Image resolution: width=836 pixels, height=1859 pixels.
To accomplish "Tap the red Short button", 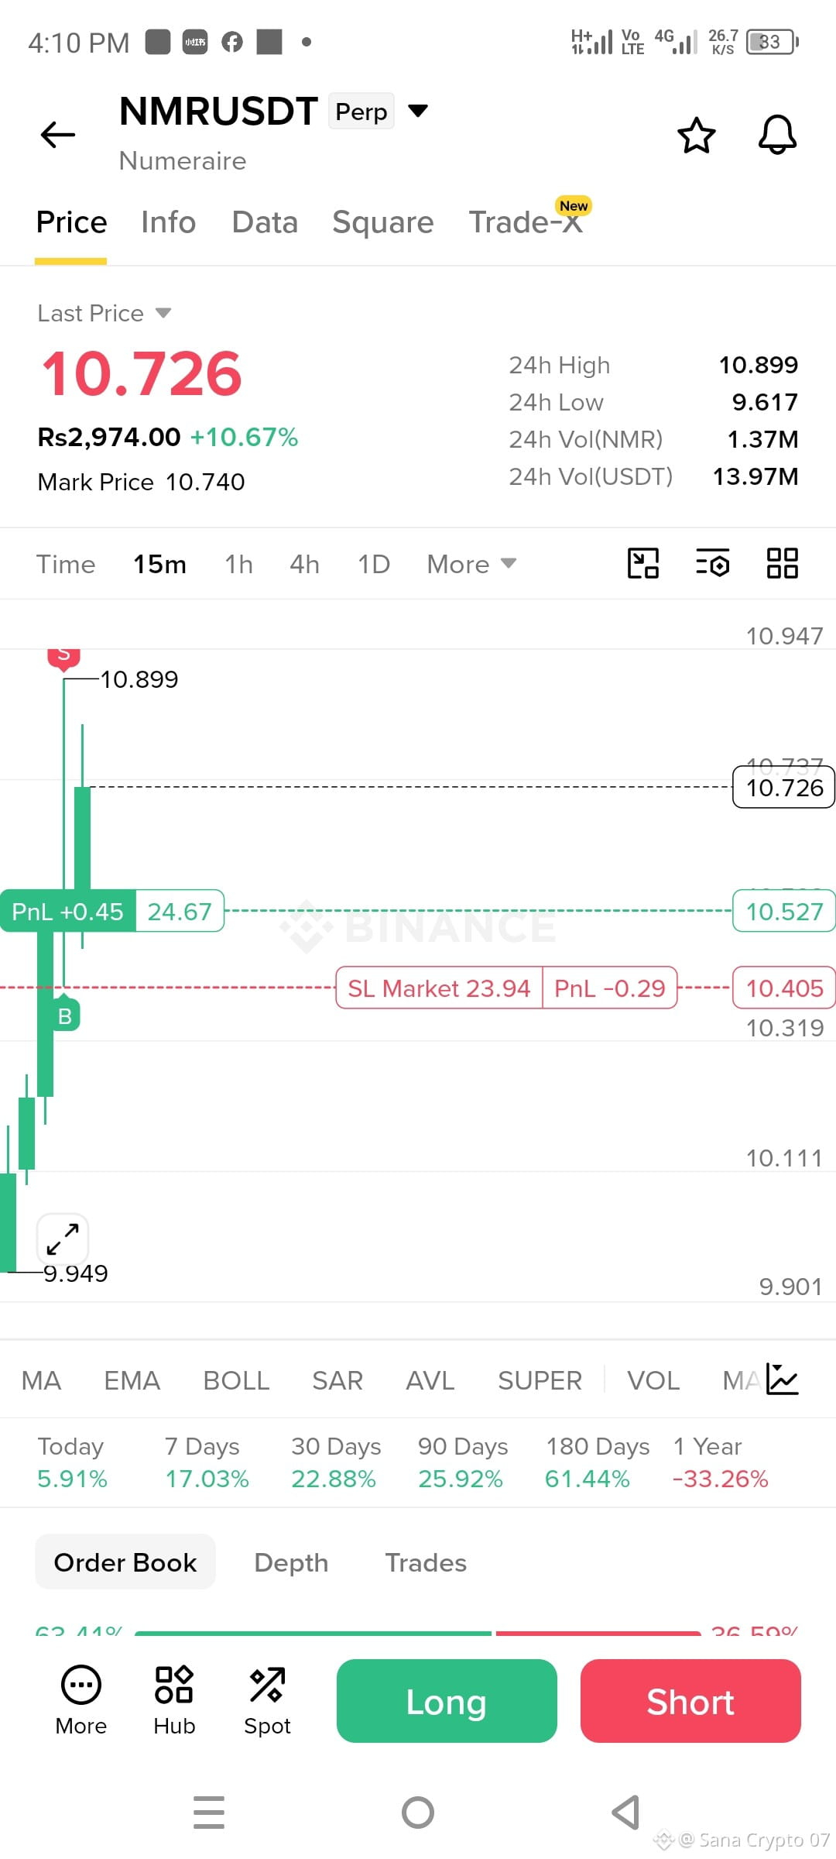I will point(690,1701).
